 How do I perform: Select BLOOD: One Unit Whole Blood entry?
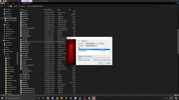click(x=94, y=49)
